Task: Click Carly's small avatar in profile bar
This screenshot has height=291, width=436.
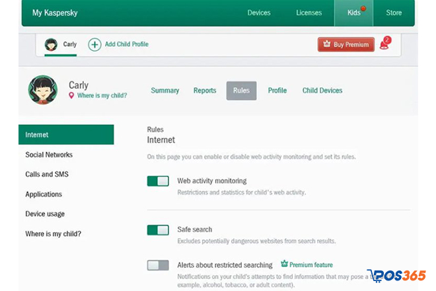Action: click(x=51, y=44)
